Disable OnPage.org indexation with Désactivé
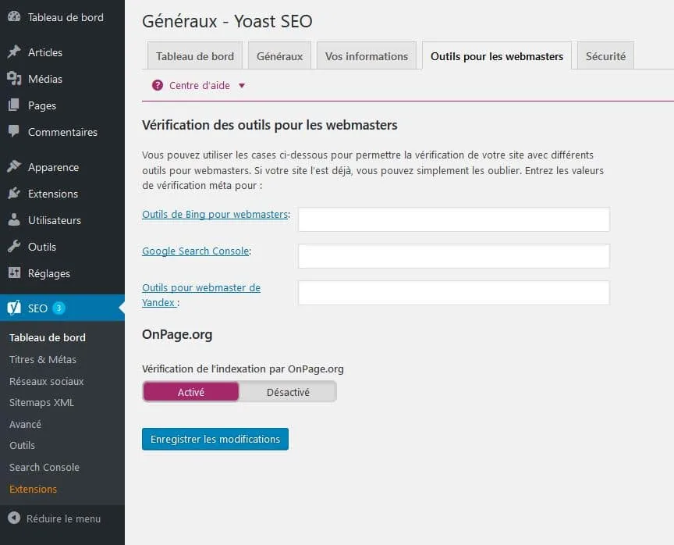The width and height of the screenshot is (674, 545). pos(288,392)
